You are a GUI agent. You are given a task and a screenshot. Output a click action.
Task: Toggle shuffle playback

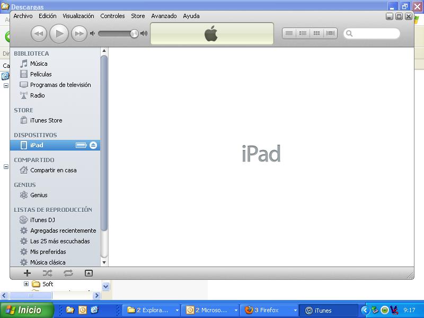click(48, 273)
